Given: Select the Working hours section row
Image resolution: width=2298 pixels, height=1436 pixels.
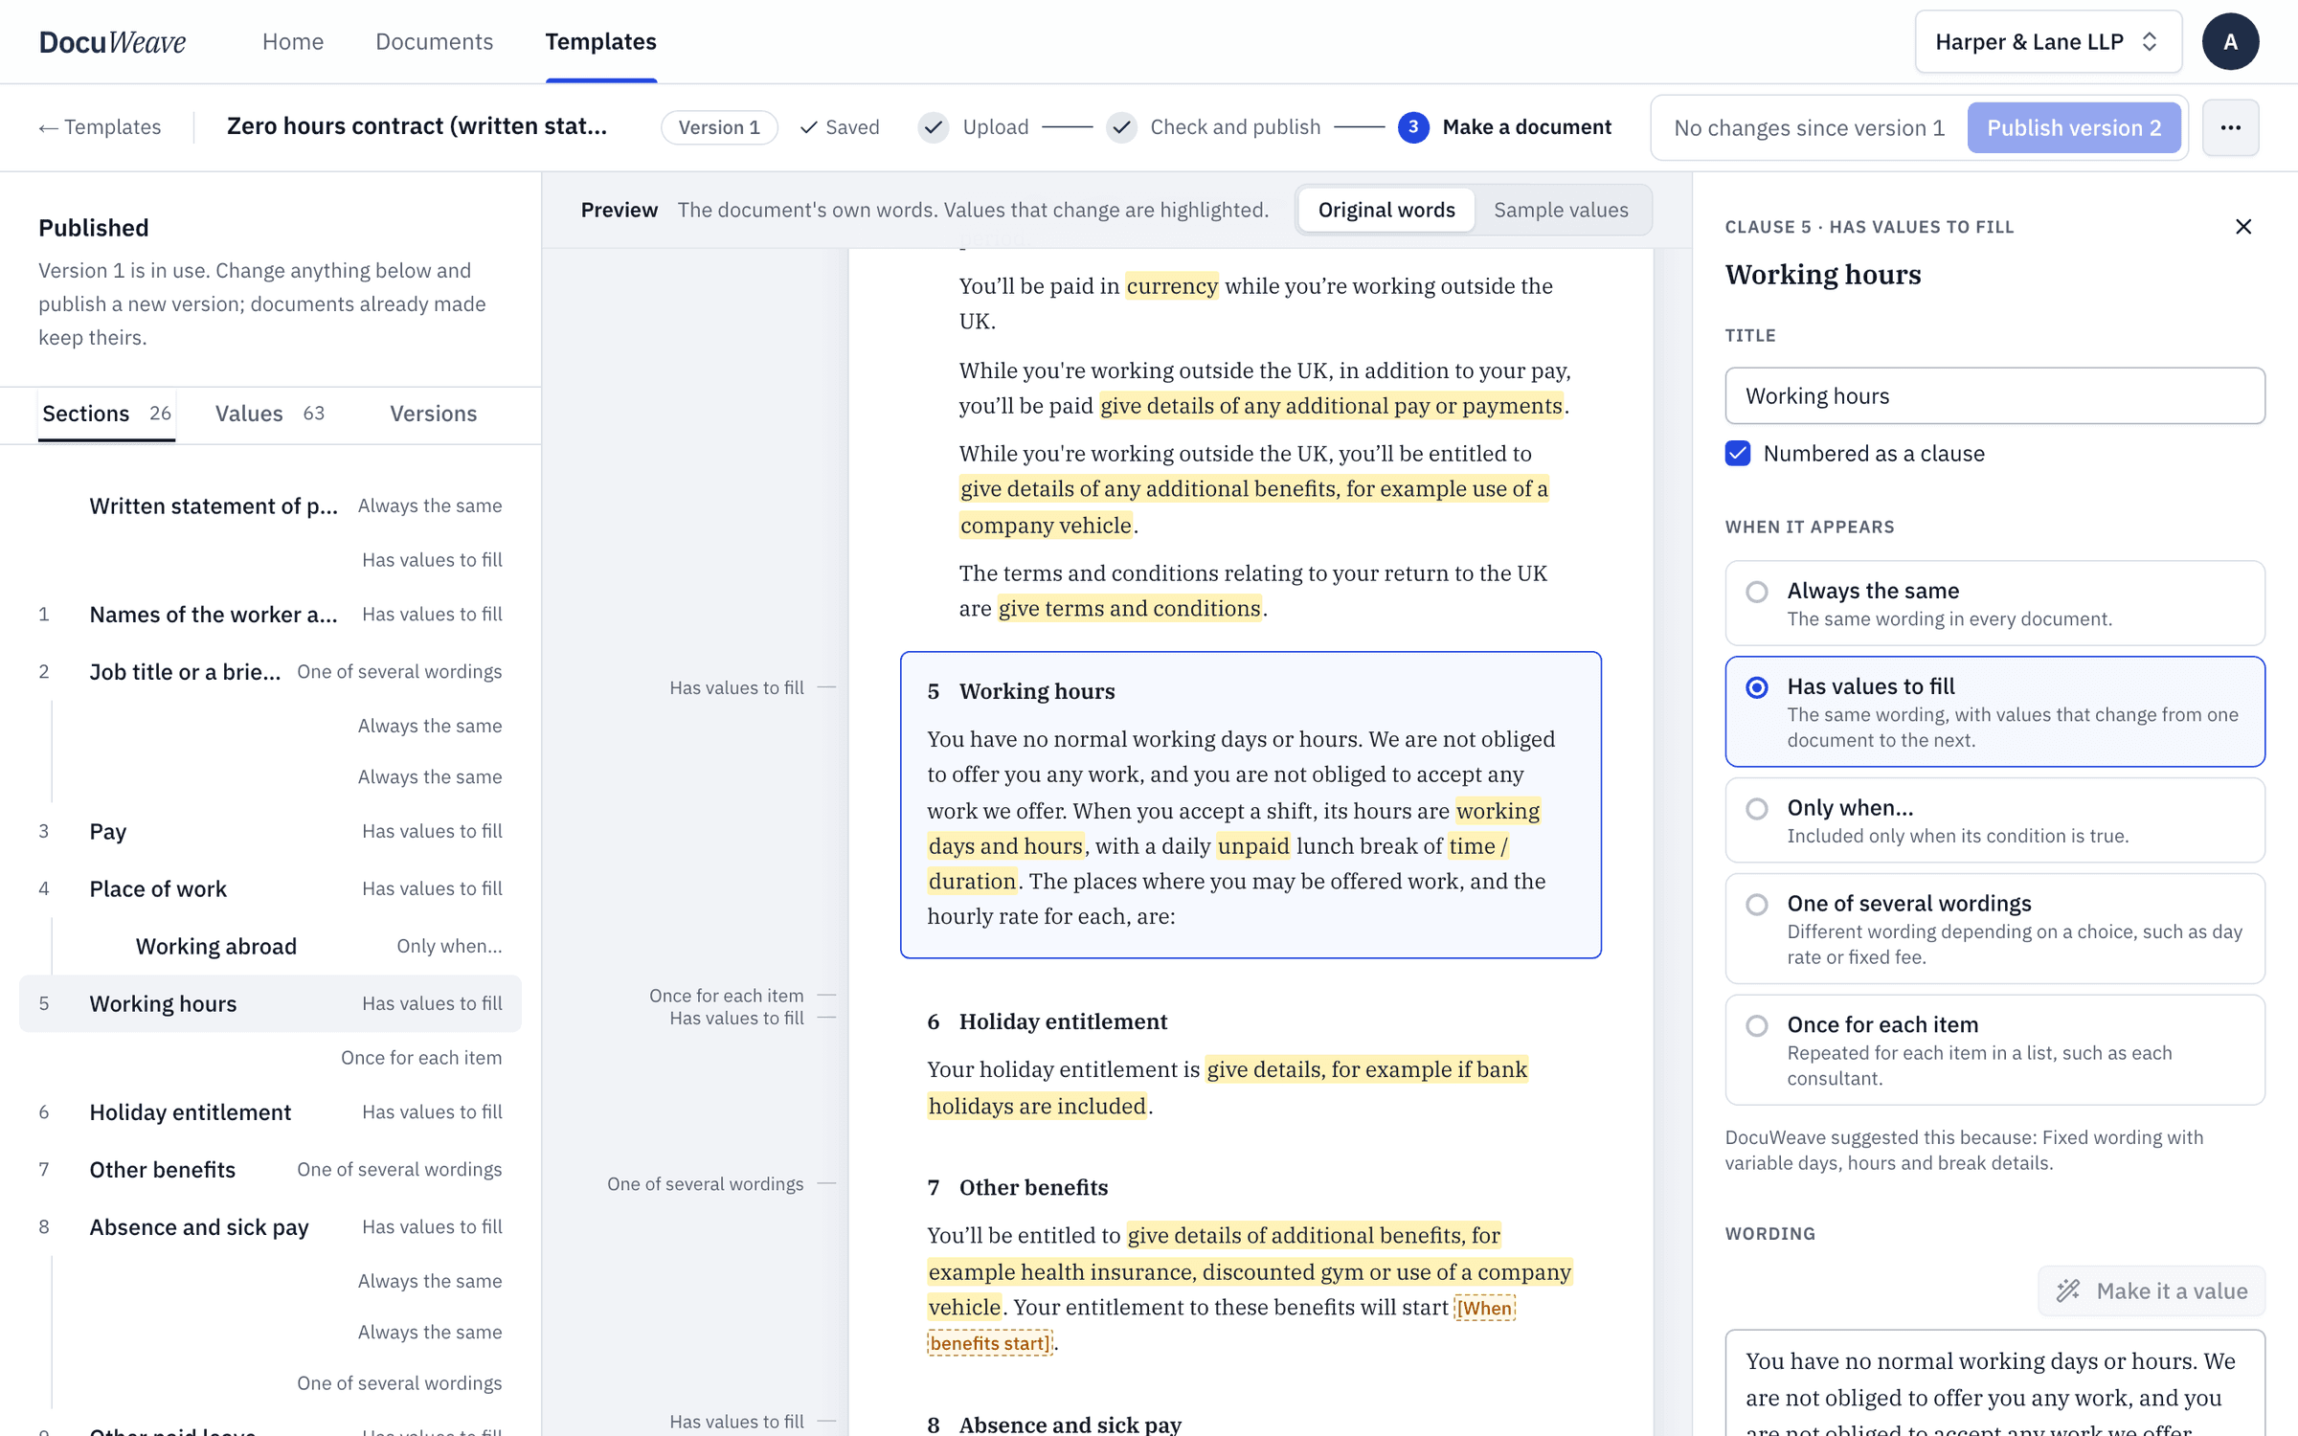Looking at the screenshot, I should tap(270, 1003).
